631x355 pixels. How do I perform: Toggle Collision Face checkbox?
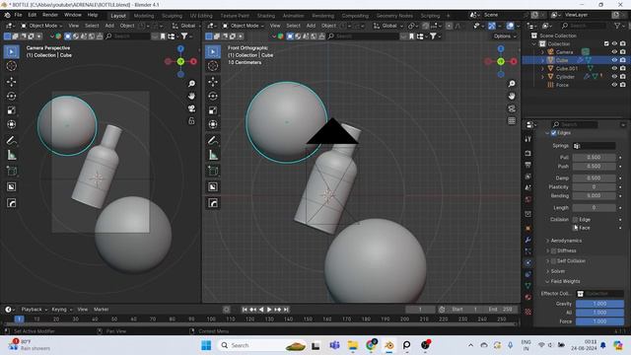click(576, 228)
